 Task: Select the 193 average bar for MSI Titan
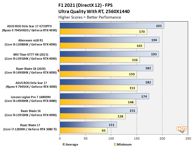(109, 54)
